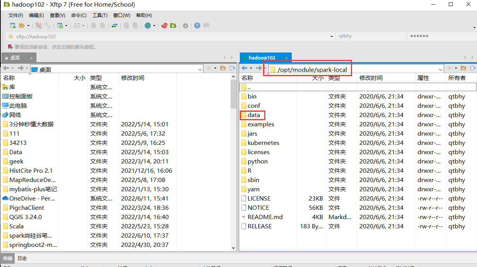
Task: Refresh the hadoop102 remote pane
Action: [472, 68]
